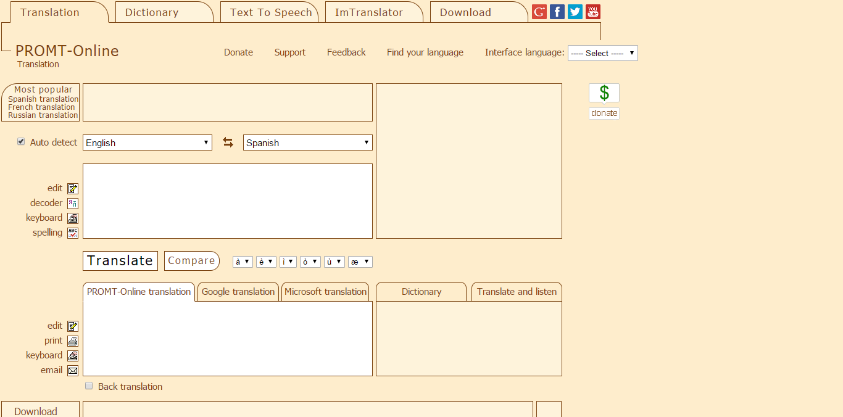Screen dimensions: 843x417
Task: Select the Microsoft translation tab
Action: [325, 292]
